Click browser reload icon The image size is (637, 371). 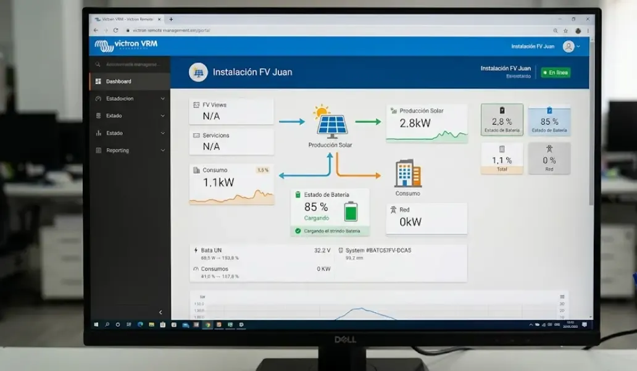point(116,30)
